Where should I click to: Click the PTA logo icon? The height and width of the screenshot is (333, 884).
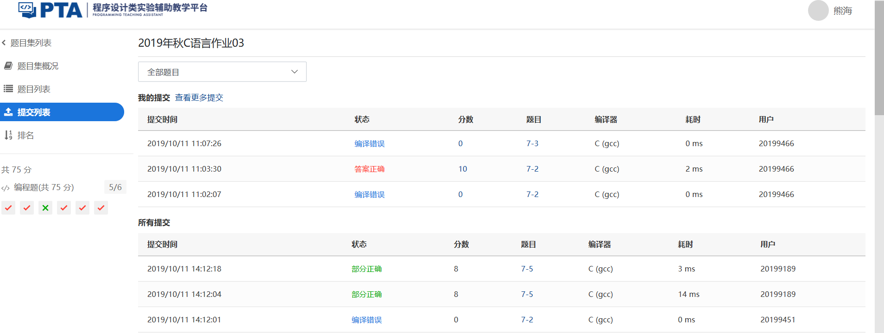[x=27, y=10]
